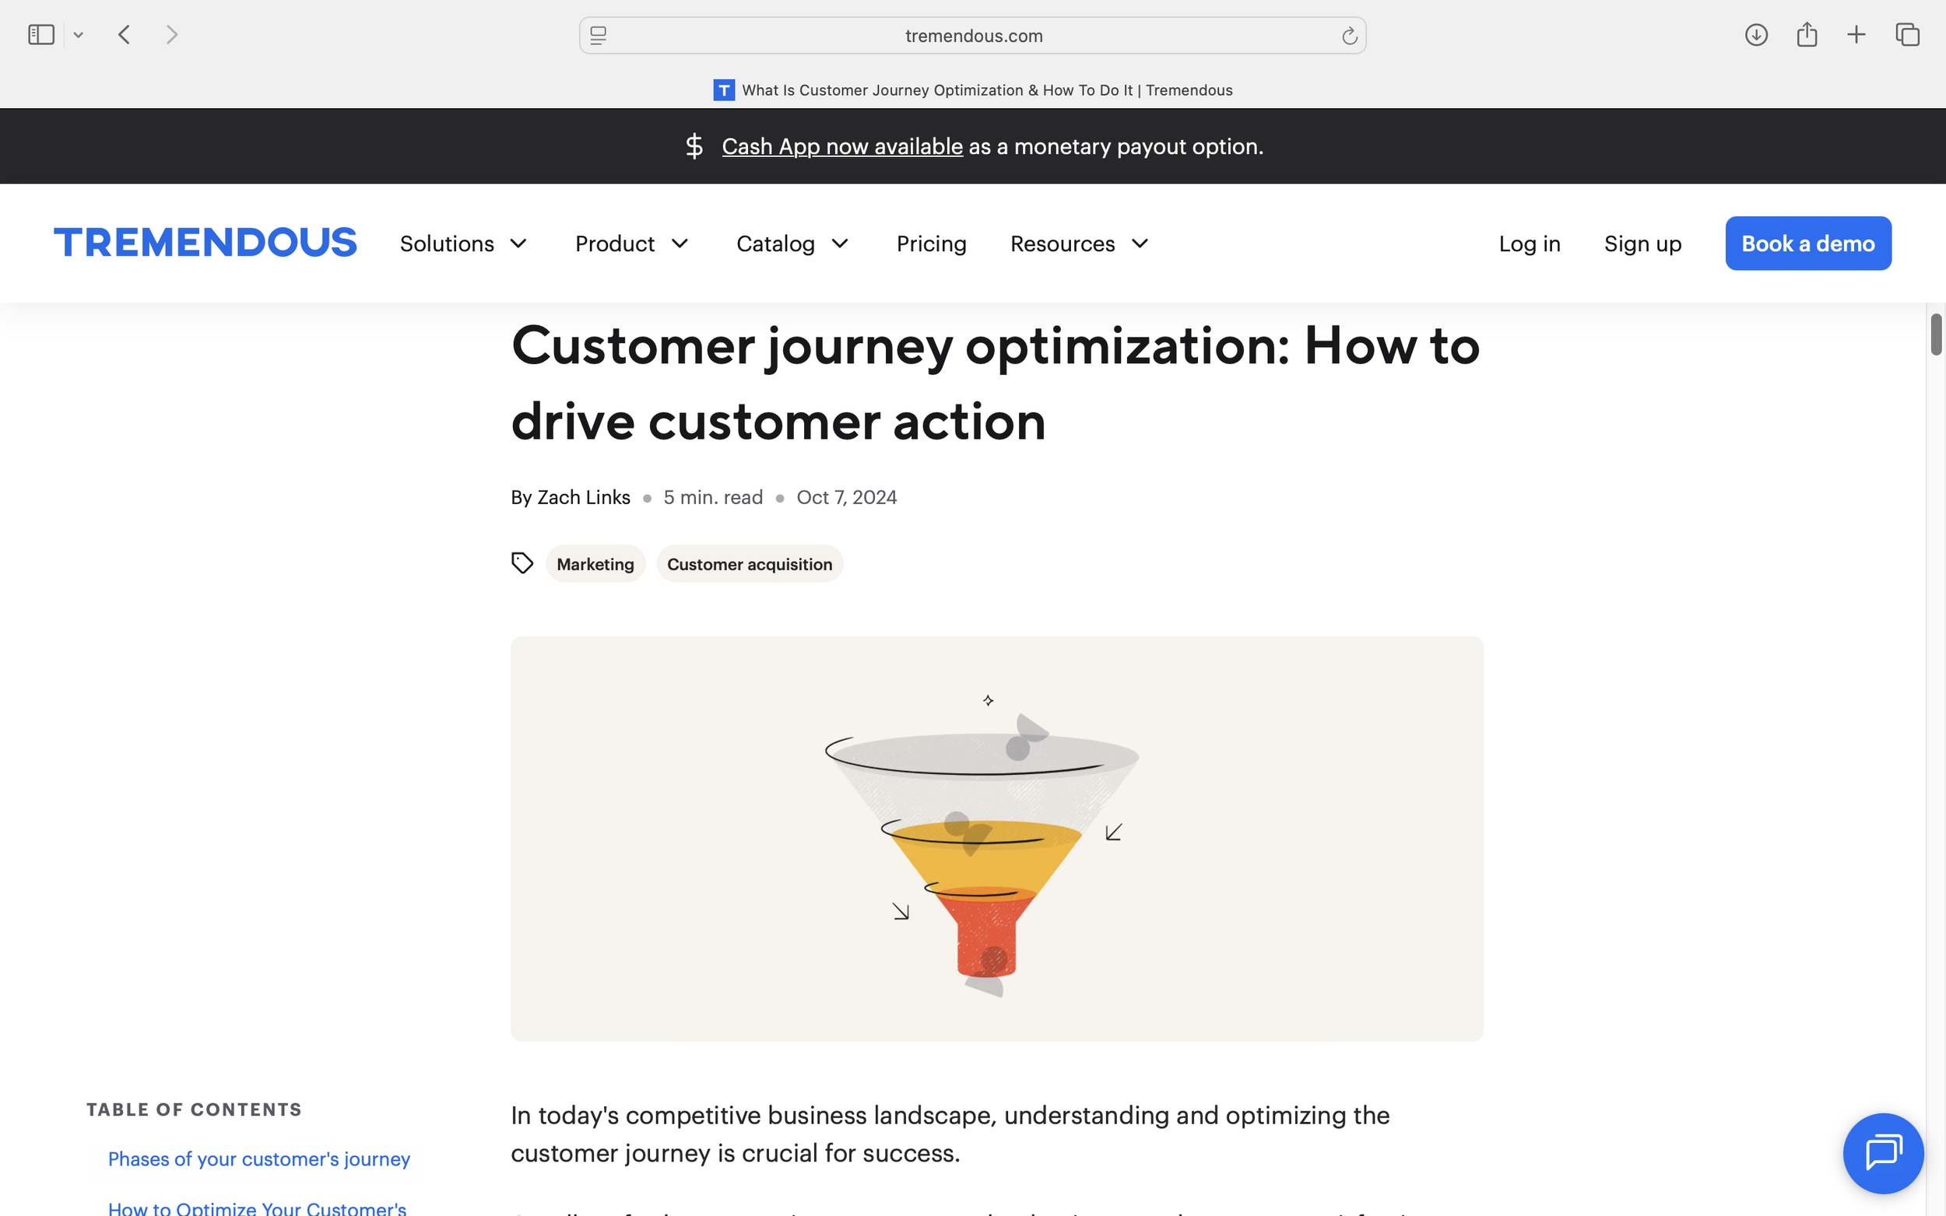Expand the Product menu
The height and width of the screenshot is (1216, 1946).
632,244
